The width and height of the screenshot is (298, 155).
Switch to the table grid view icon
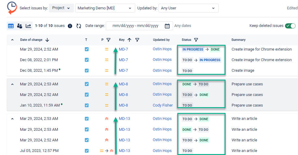11,26
